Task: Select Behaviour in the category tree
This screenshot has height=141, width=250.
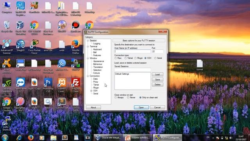Action: [98, 64]
